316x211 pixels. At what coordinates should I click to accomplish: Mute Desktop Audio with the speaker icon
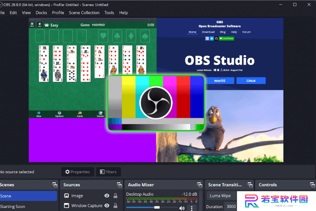182,208
